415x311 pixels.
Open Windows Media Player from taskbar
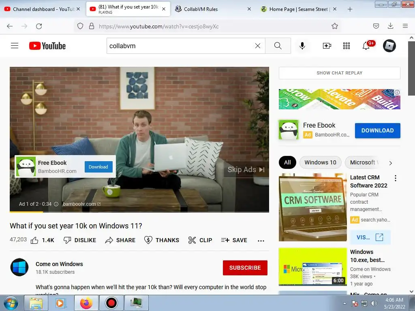click(60, 303)
